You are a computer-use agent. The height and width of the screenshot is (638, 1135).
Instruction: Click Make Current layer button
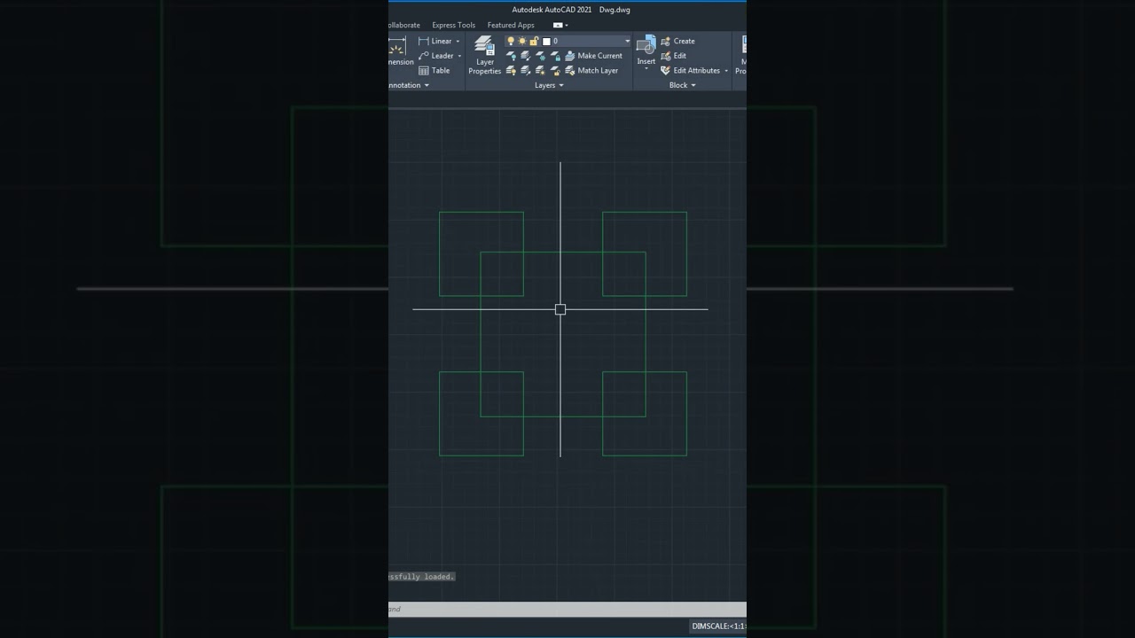click(x=593, y=56)
